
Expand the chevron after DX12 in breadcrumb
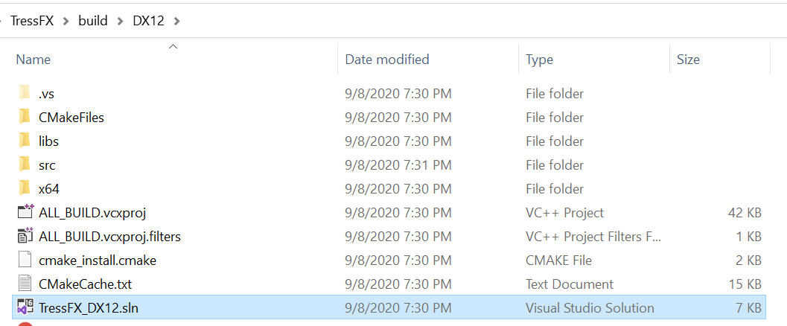tap(176, 21)
